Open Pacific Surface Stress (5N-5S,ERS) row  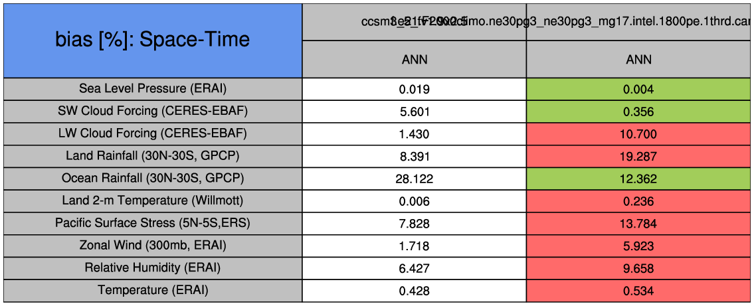tap(153, 223)
